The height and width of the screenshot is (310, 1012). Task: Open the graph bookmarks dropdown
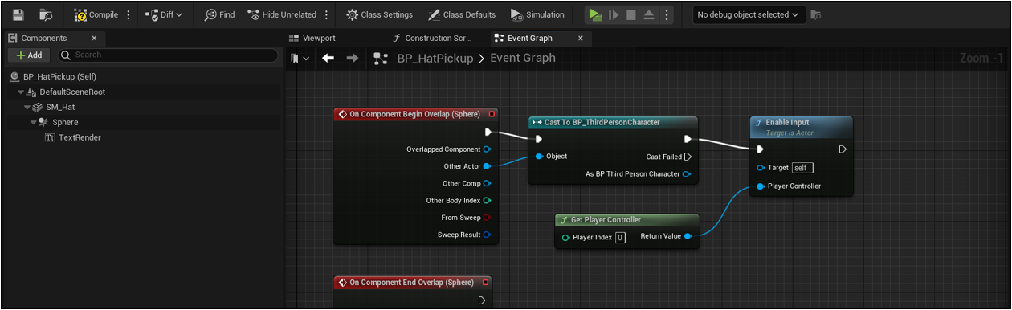pos(300,58)
